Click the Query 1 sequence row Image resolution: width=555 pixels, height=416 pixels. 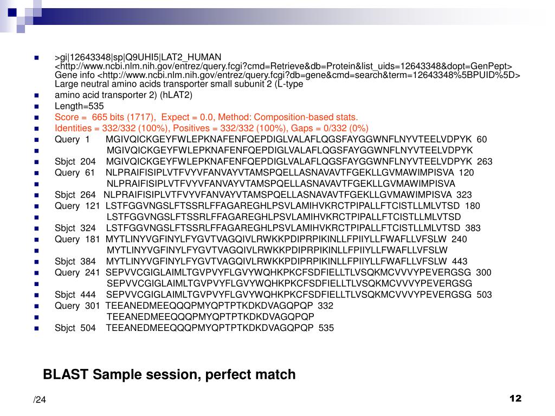coord(271,139)
